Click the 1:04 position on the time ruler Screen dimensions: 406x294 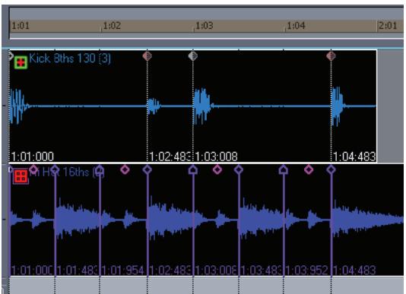click(x=297, y=26)
